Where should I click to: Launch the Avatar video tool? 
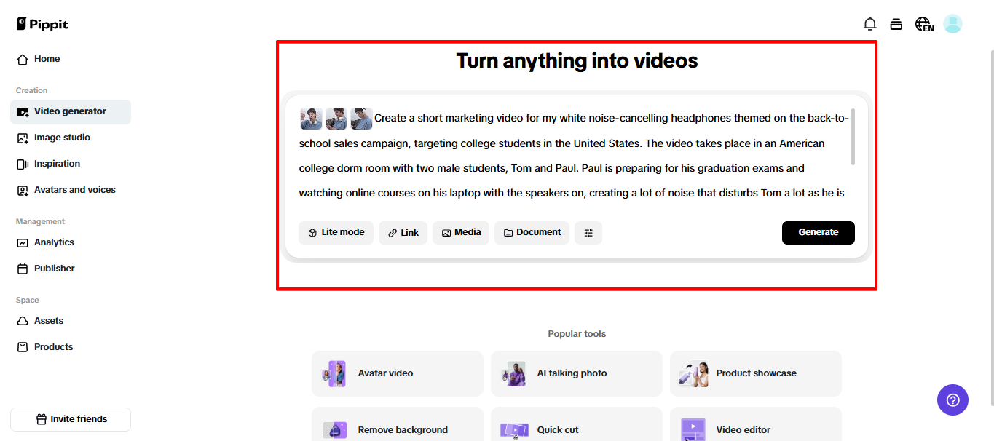pyautogui.click(x=397, y=373)
